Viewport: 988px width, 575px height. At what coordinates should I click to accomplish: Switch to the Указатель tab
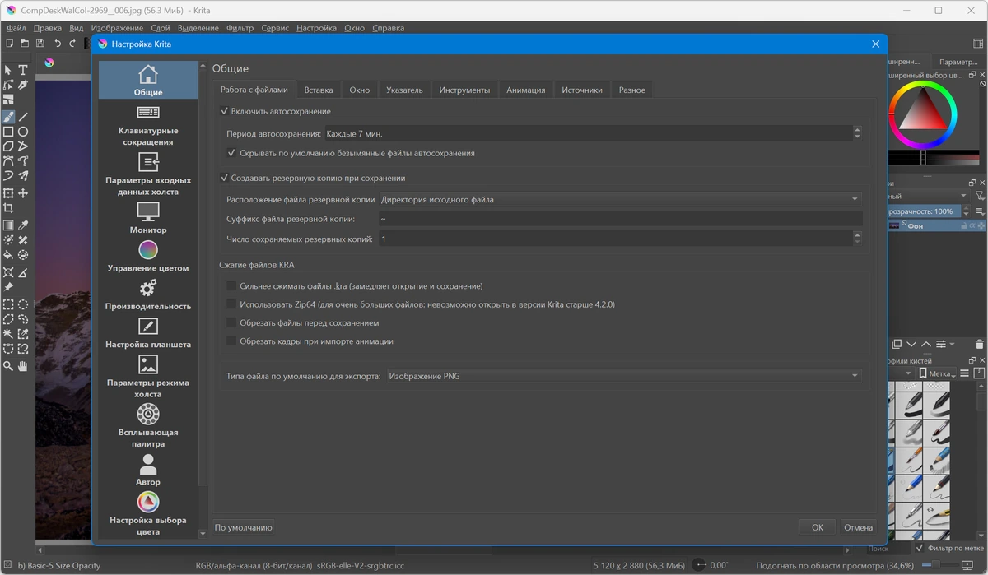pyautogui.click(x=404, y=90)
